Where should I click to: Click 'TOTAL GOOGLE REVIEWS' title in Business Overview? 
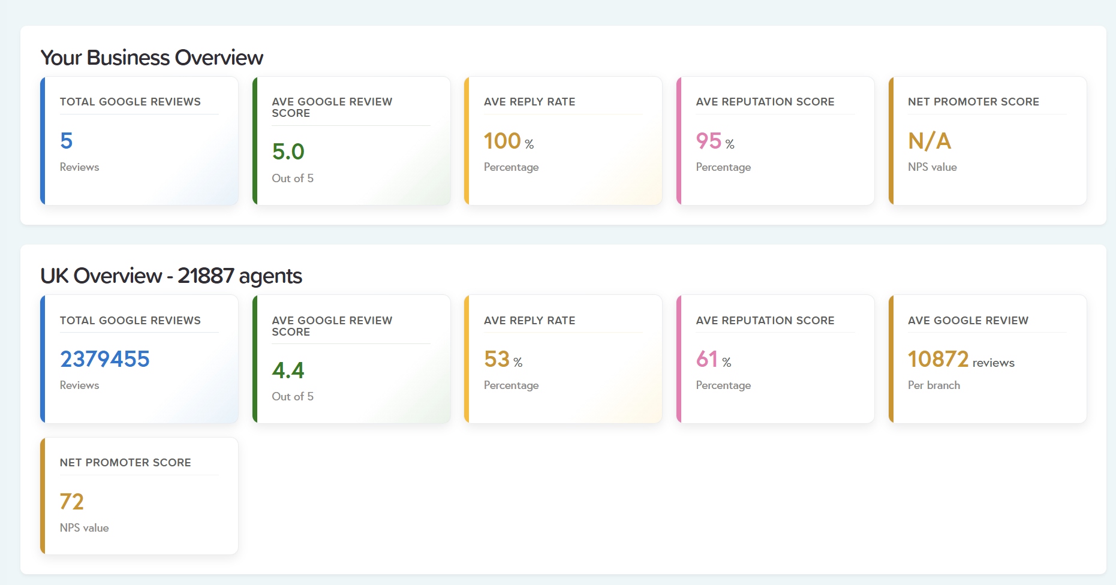tap(130, 102)
